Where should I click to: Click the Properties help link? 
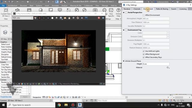[6, 97]
